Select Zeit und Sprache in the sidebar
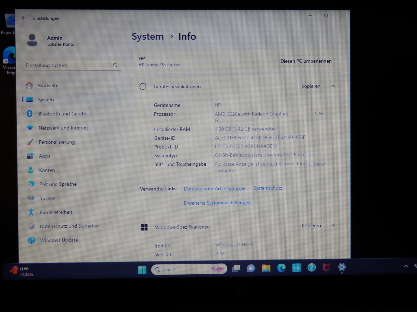The height and width of the screenshot is (312, 417). click(x=58, y=184)
